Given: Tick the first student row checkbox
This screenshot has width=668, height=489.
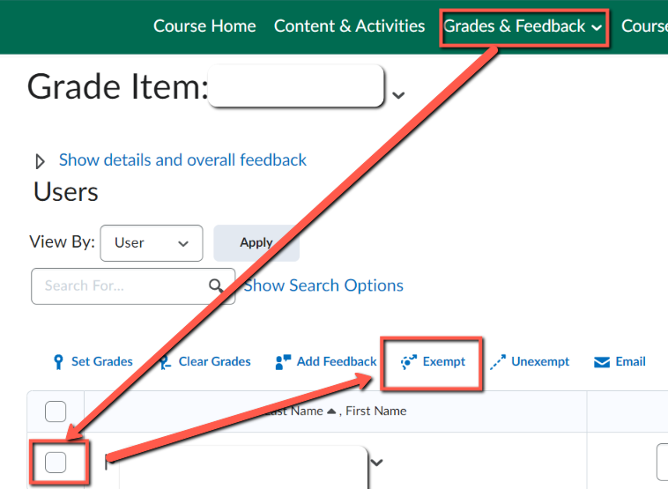Looking at the screenshot, I should 56,462.
